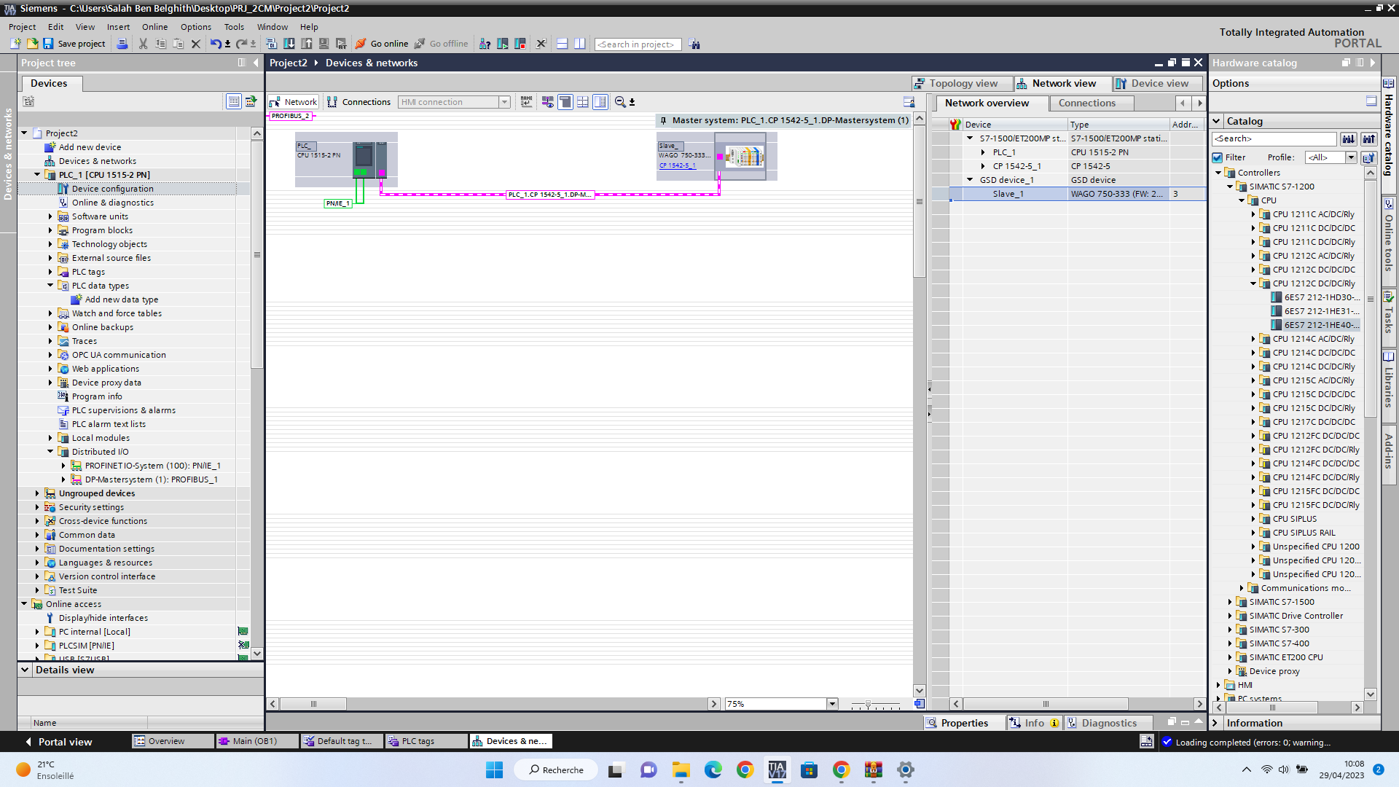Toggle Network mode button
This screenshot has width=1399, height=787.
(x=293, y=102)
